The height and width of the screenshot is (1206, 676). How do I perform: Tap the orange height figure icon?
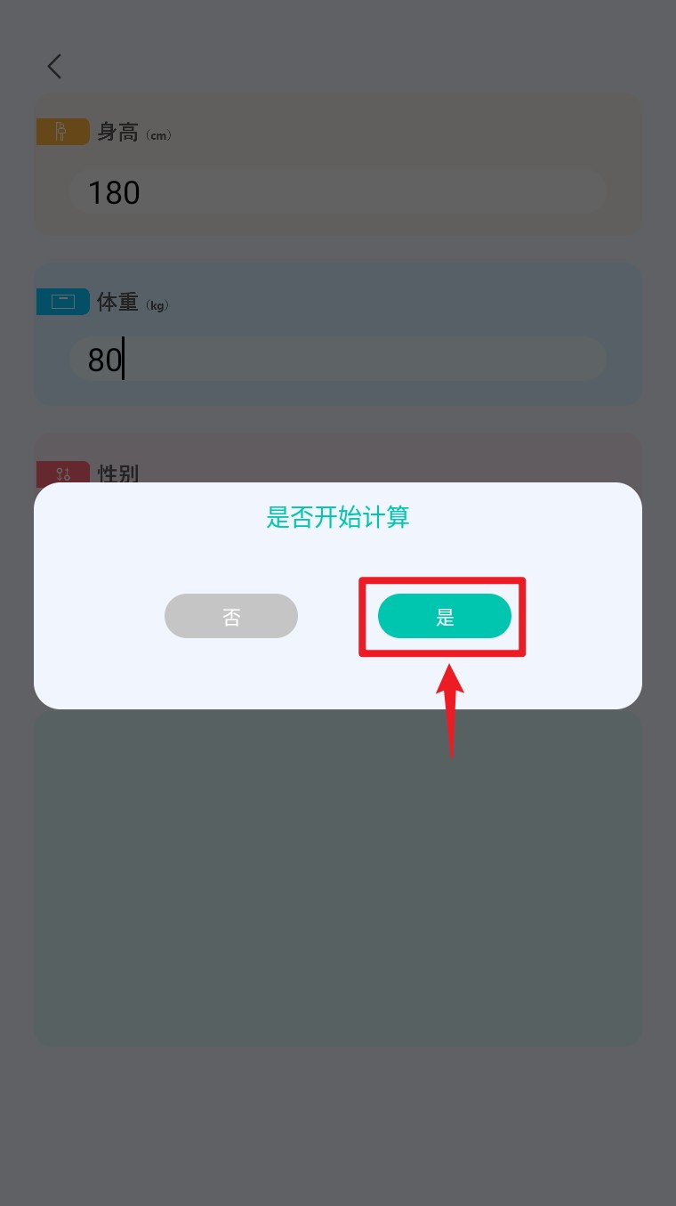(x=62, y=132)
